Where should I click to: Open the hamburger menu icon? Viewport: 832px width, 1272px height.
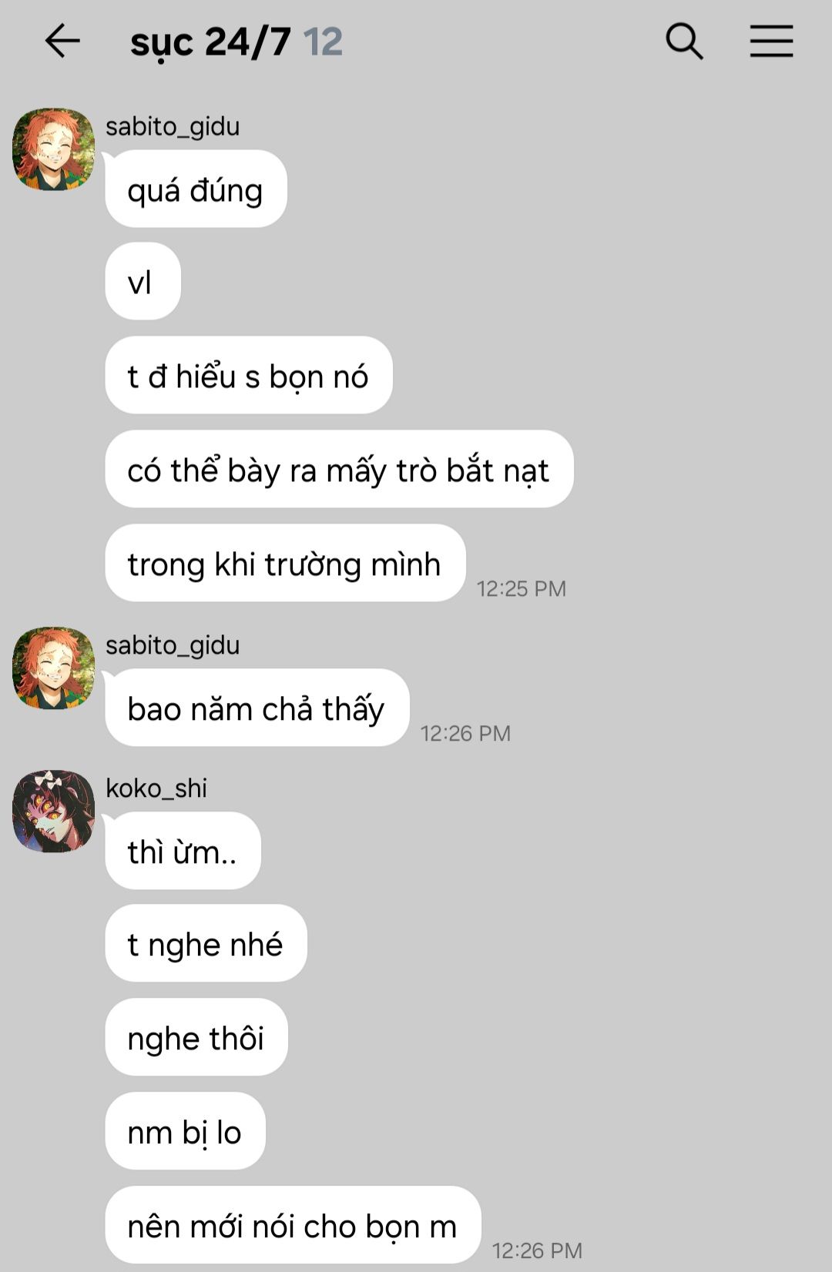(771, 41)
